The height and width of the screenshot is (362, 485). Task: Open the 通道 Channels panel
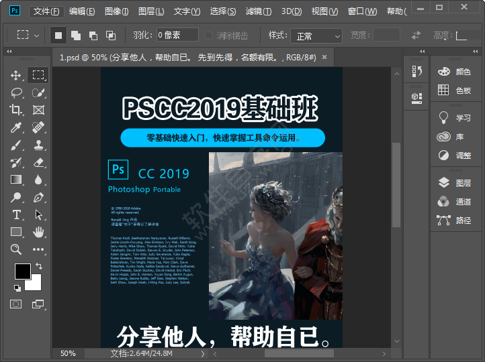click(x=455, y=202)
